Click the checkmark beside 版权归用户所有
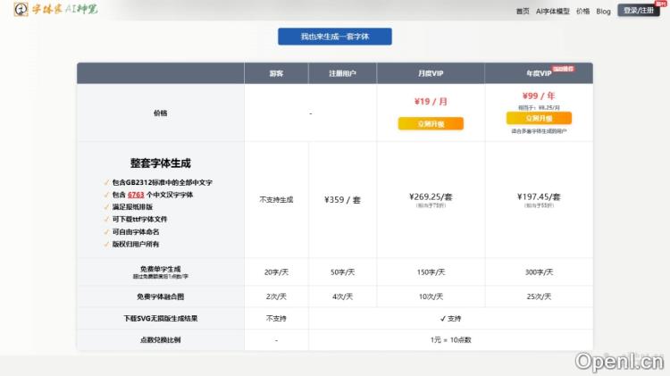This screenshot has width=670, height=376. point(107,244)
